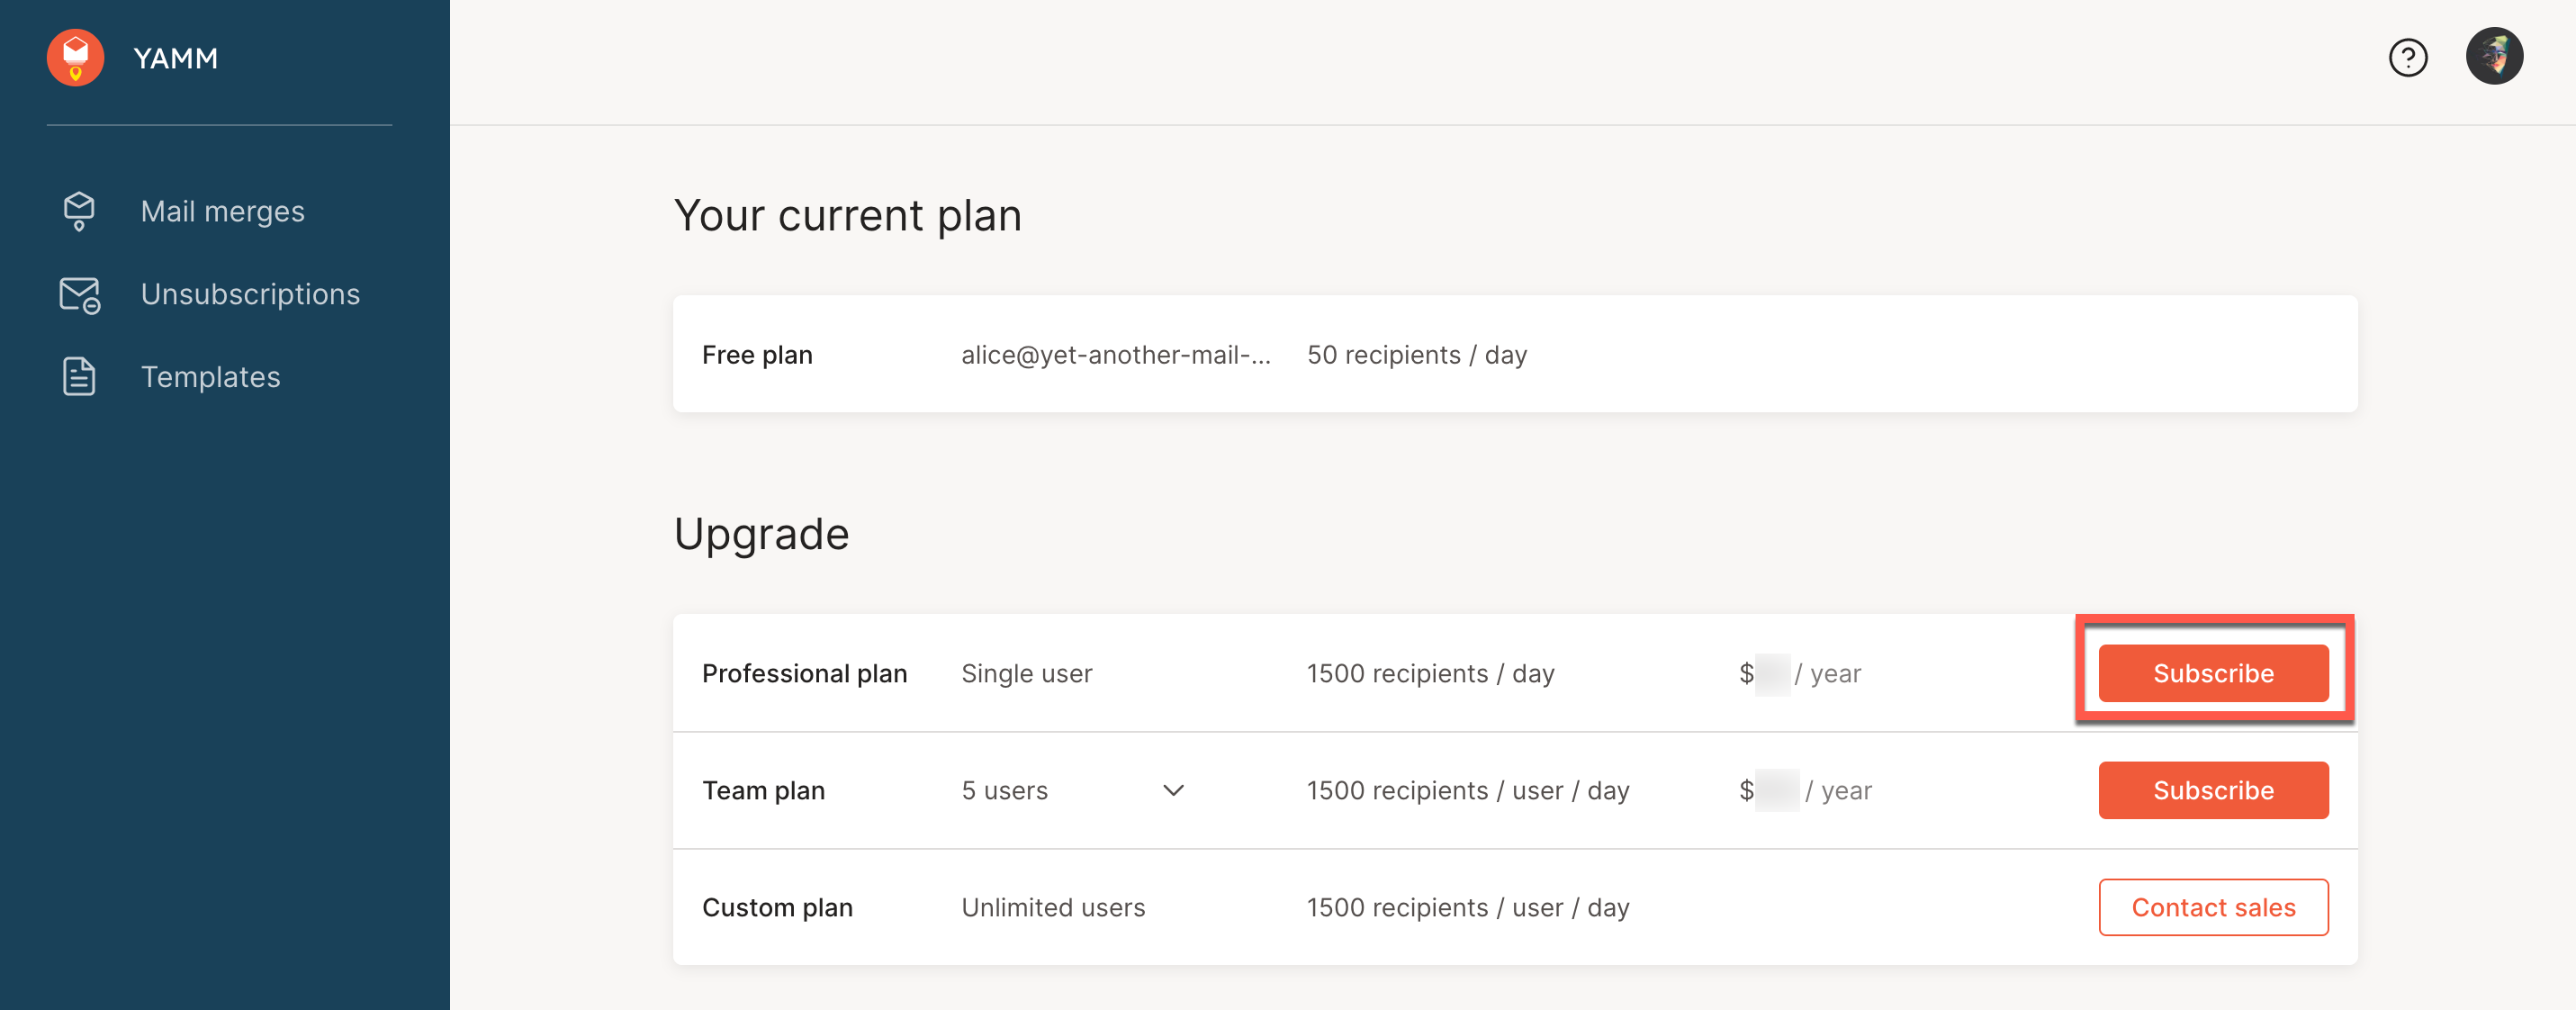Click the user profile avatar

coord(2494,57)
